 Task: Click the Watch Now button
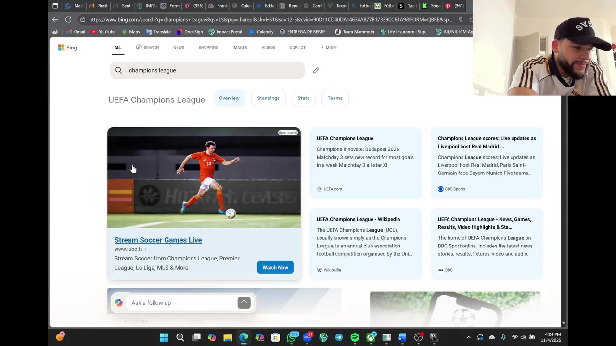pos(275,268)
